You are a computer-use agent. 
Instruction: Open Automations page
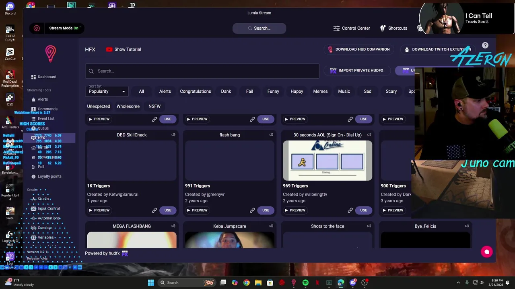pyautogui.click(x=45, y=218)
